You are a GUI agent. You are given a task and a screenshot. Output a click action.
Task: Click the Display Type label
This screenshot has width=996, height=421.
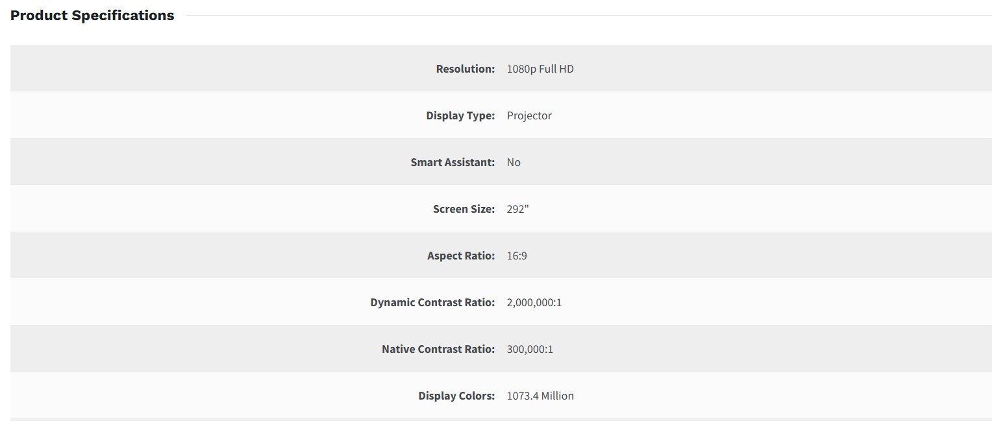click(x=460, y=115)
